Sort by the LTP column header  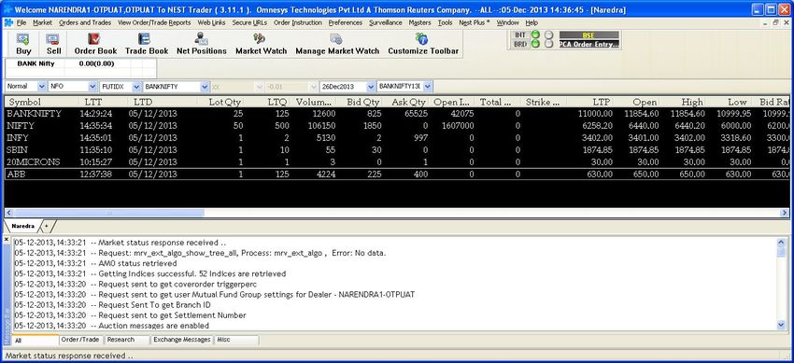[590, 102]
